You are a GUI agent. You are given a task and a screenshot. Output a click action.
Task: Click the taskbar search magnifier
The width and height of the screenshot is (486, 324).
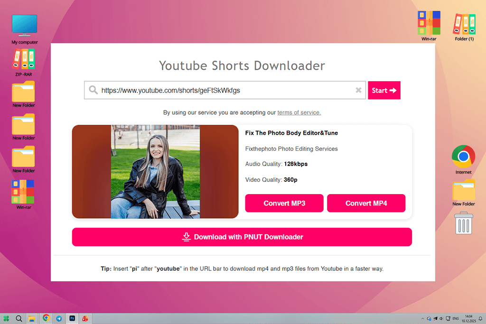pyautogui.click(x=19, y=318)
